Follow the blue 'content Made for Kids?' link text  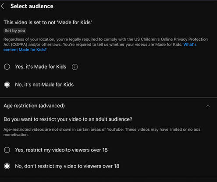click(x=25, y=50)
